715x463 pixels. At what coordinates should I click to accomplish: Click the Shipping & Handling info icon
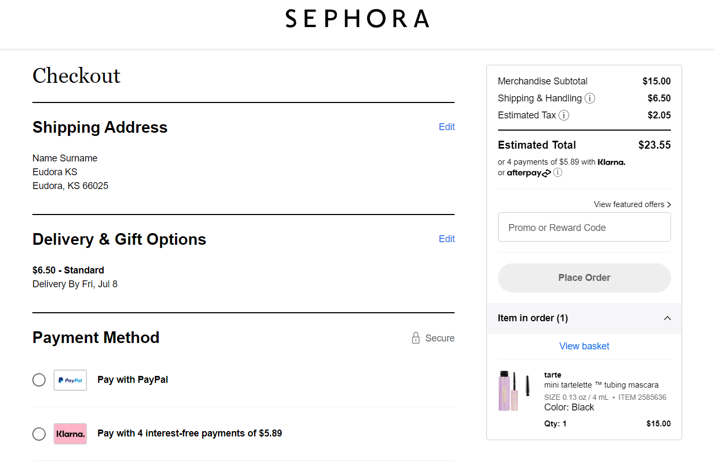590,98
